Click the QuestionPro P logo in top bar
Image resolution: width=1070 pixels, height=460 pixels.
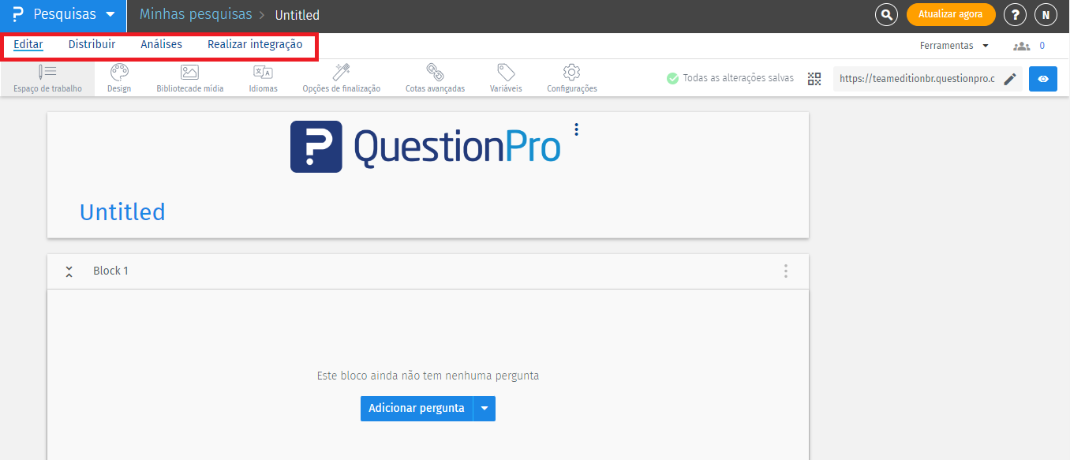coord(18,15)
